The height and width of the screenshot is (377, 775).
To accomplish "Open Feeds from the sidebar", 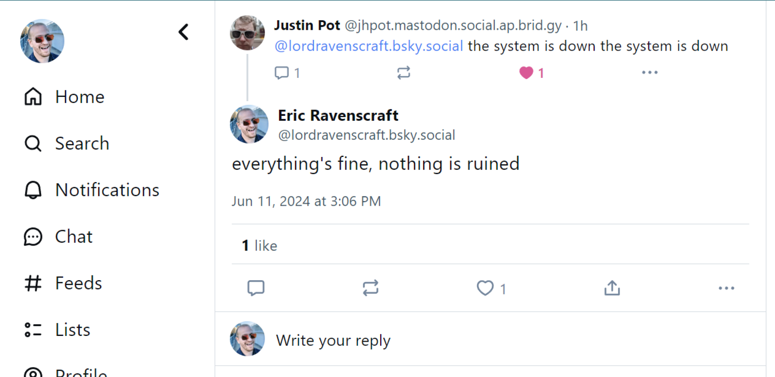I will point(78,283).
